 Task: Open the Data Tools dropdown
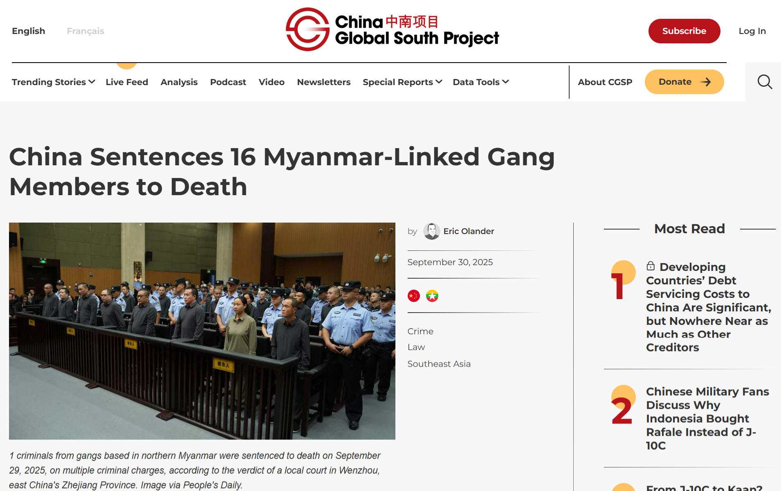[481, 82]
